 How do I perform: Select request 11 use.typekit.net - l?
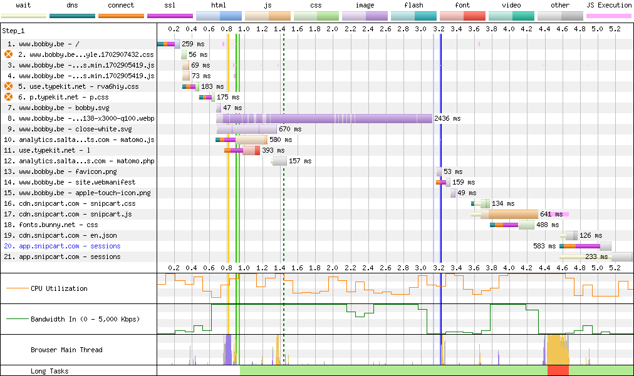tap(47, 150)
